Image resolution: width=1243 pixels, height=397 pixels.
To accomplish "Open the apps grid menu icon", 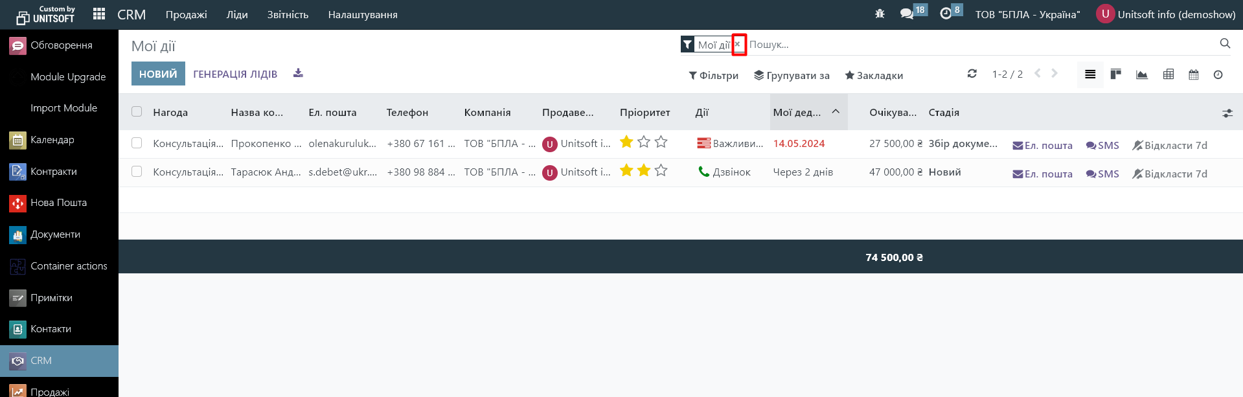I will coord(99,14).
